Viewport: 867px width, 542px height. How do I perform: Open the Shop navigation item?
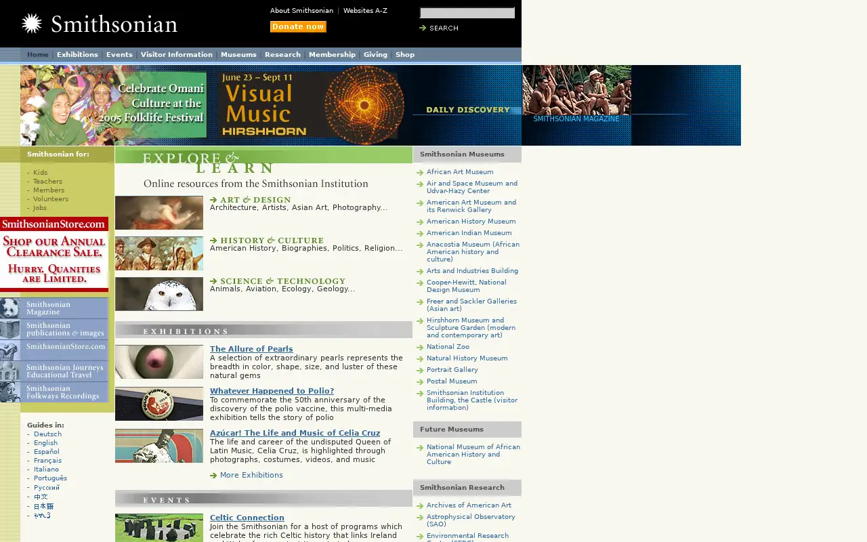pos(405,55)
